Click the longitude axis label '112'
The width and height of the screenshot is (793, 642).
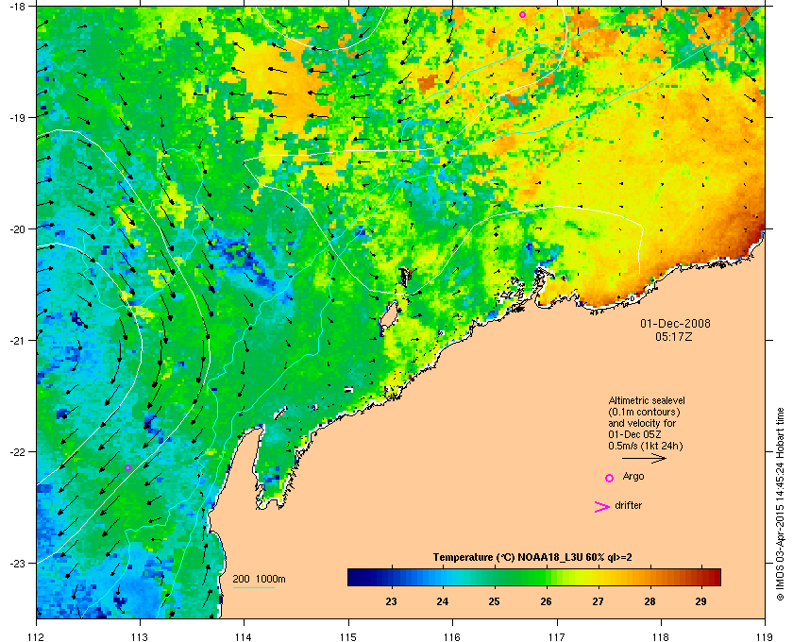(x=37, y=636)
